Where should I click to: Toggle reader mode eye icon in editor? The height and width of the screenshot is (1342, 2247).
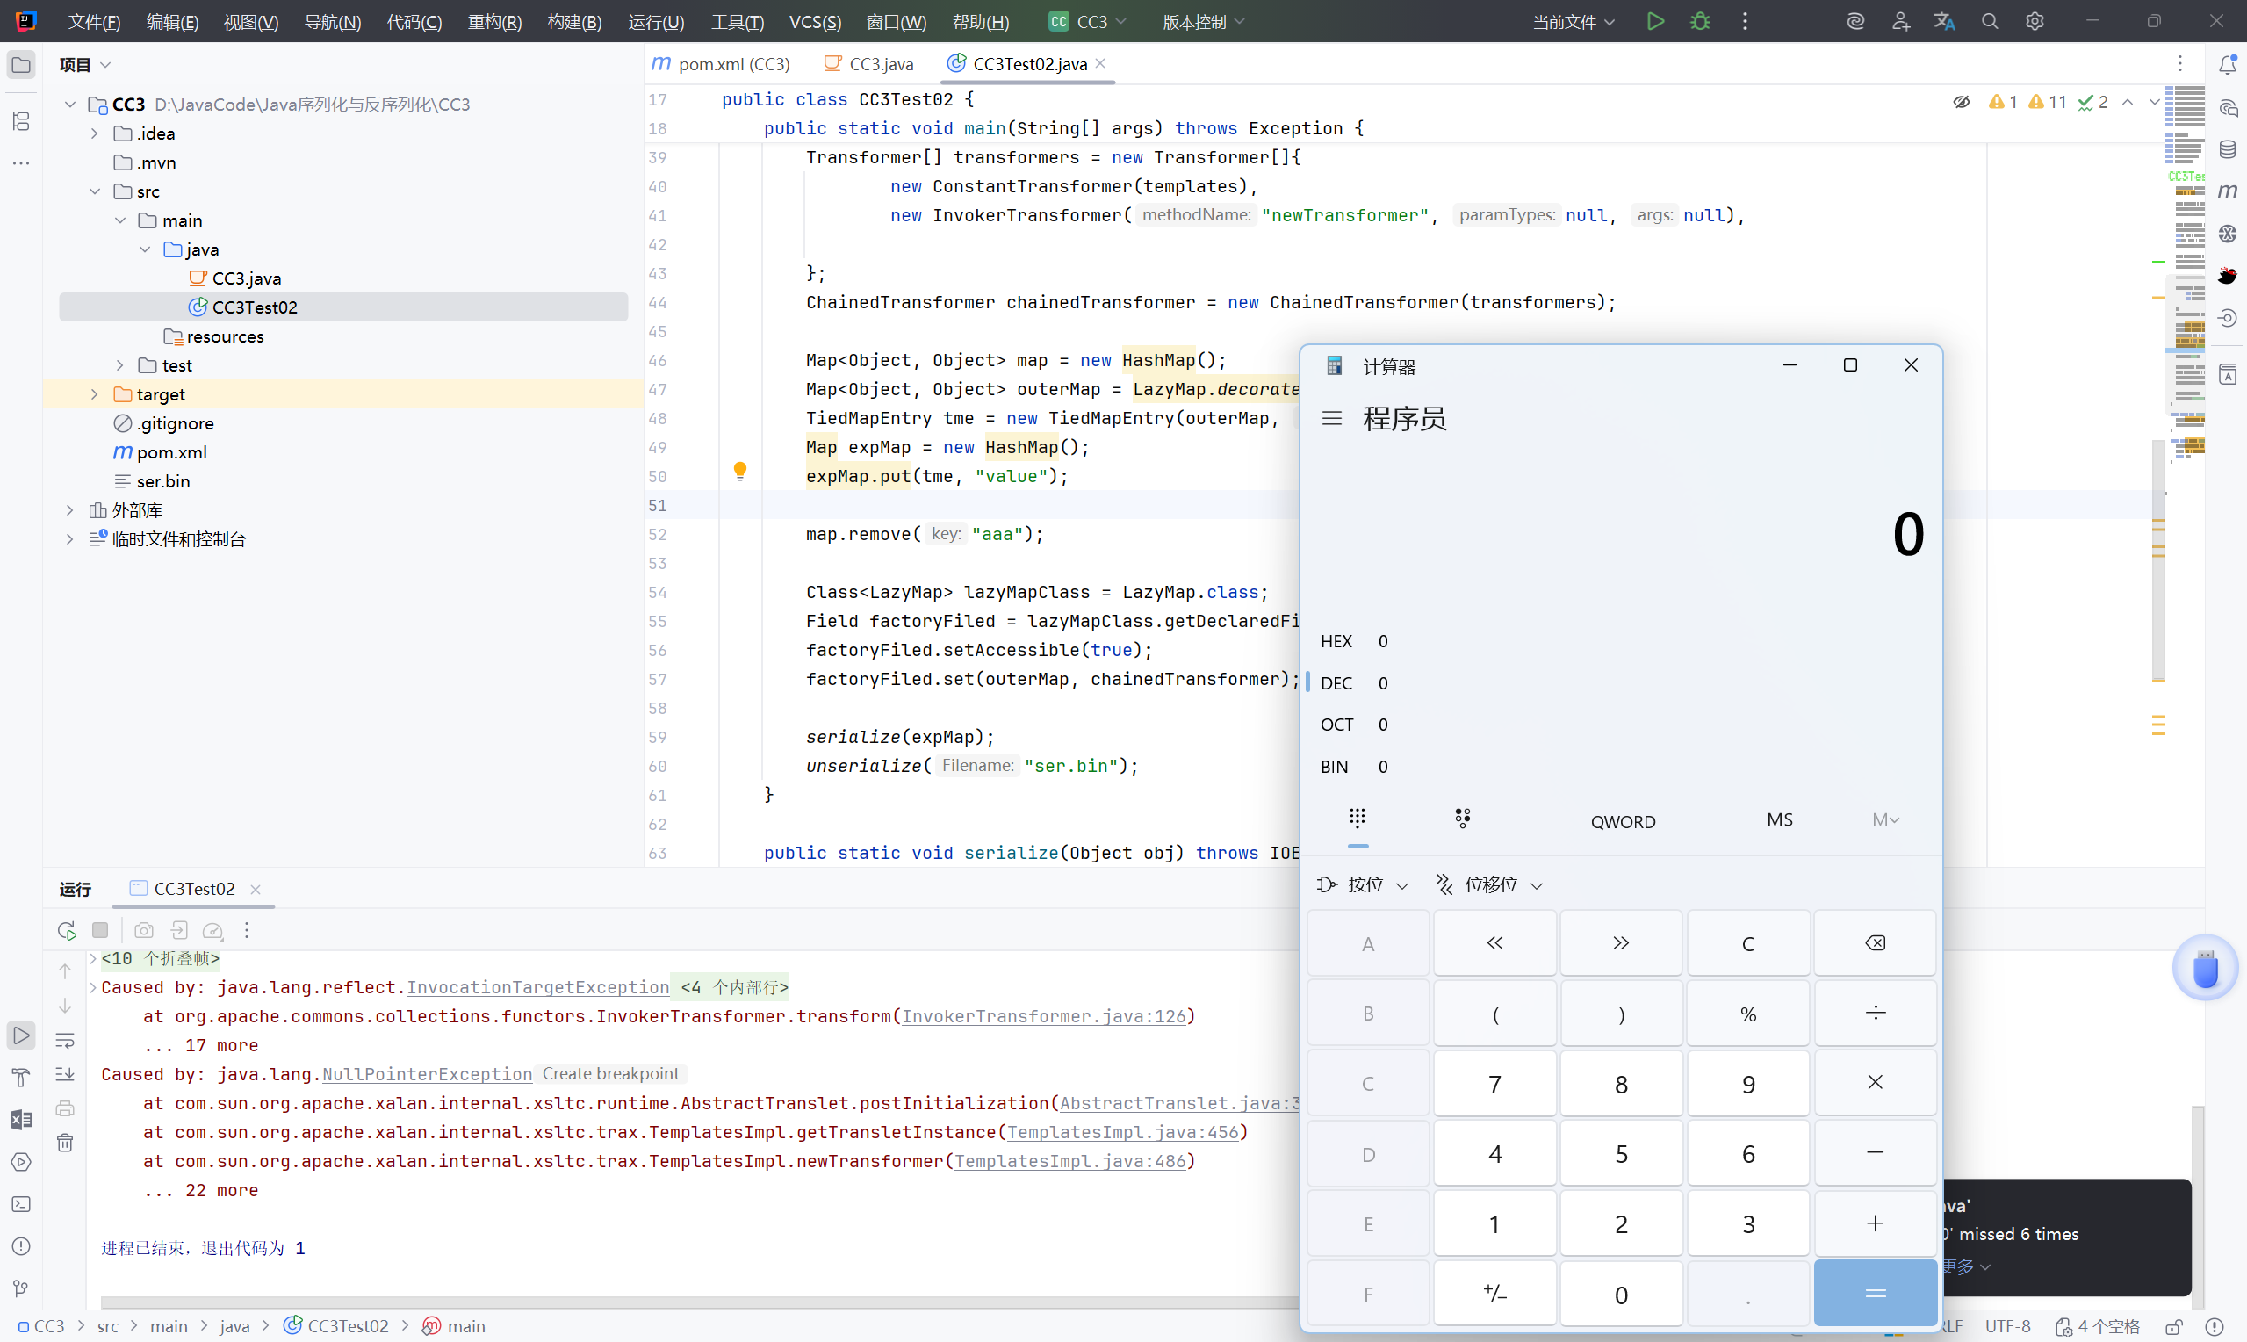[x=1961, y=102]
